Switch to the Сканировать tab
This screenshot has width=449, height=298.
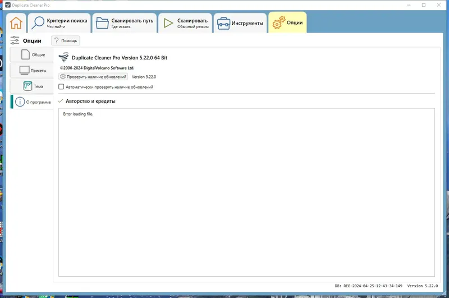click(x=185, y=23)
